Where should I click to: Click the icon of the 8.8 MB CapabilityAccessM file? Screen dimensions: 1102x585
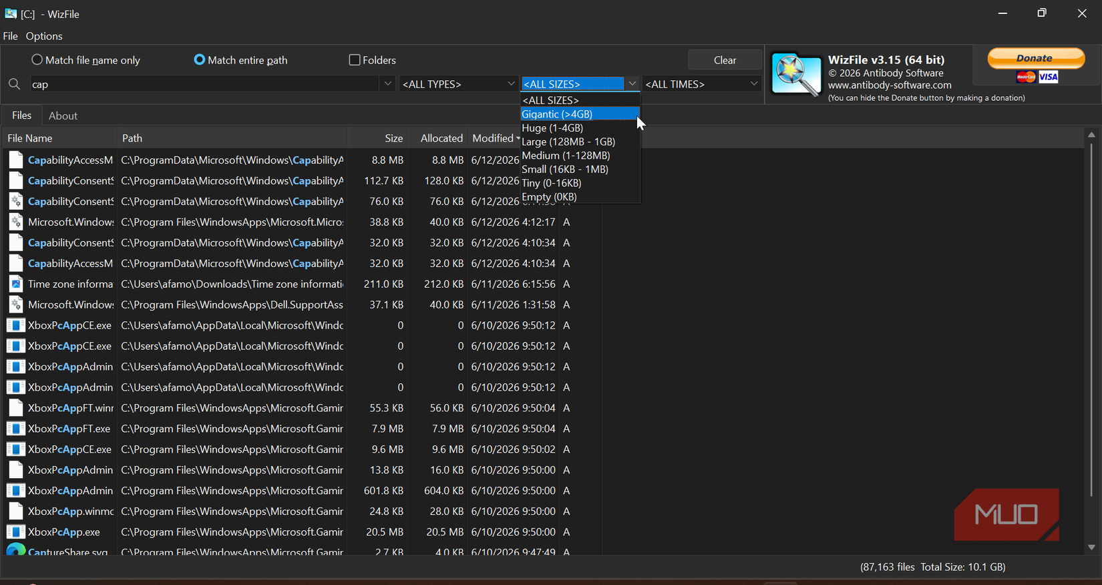click(16, 160)
